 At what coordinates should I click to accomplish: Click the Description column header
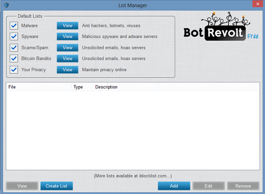coord(125,87)
